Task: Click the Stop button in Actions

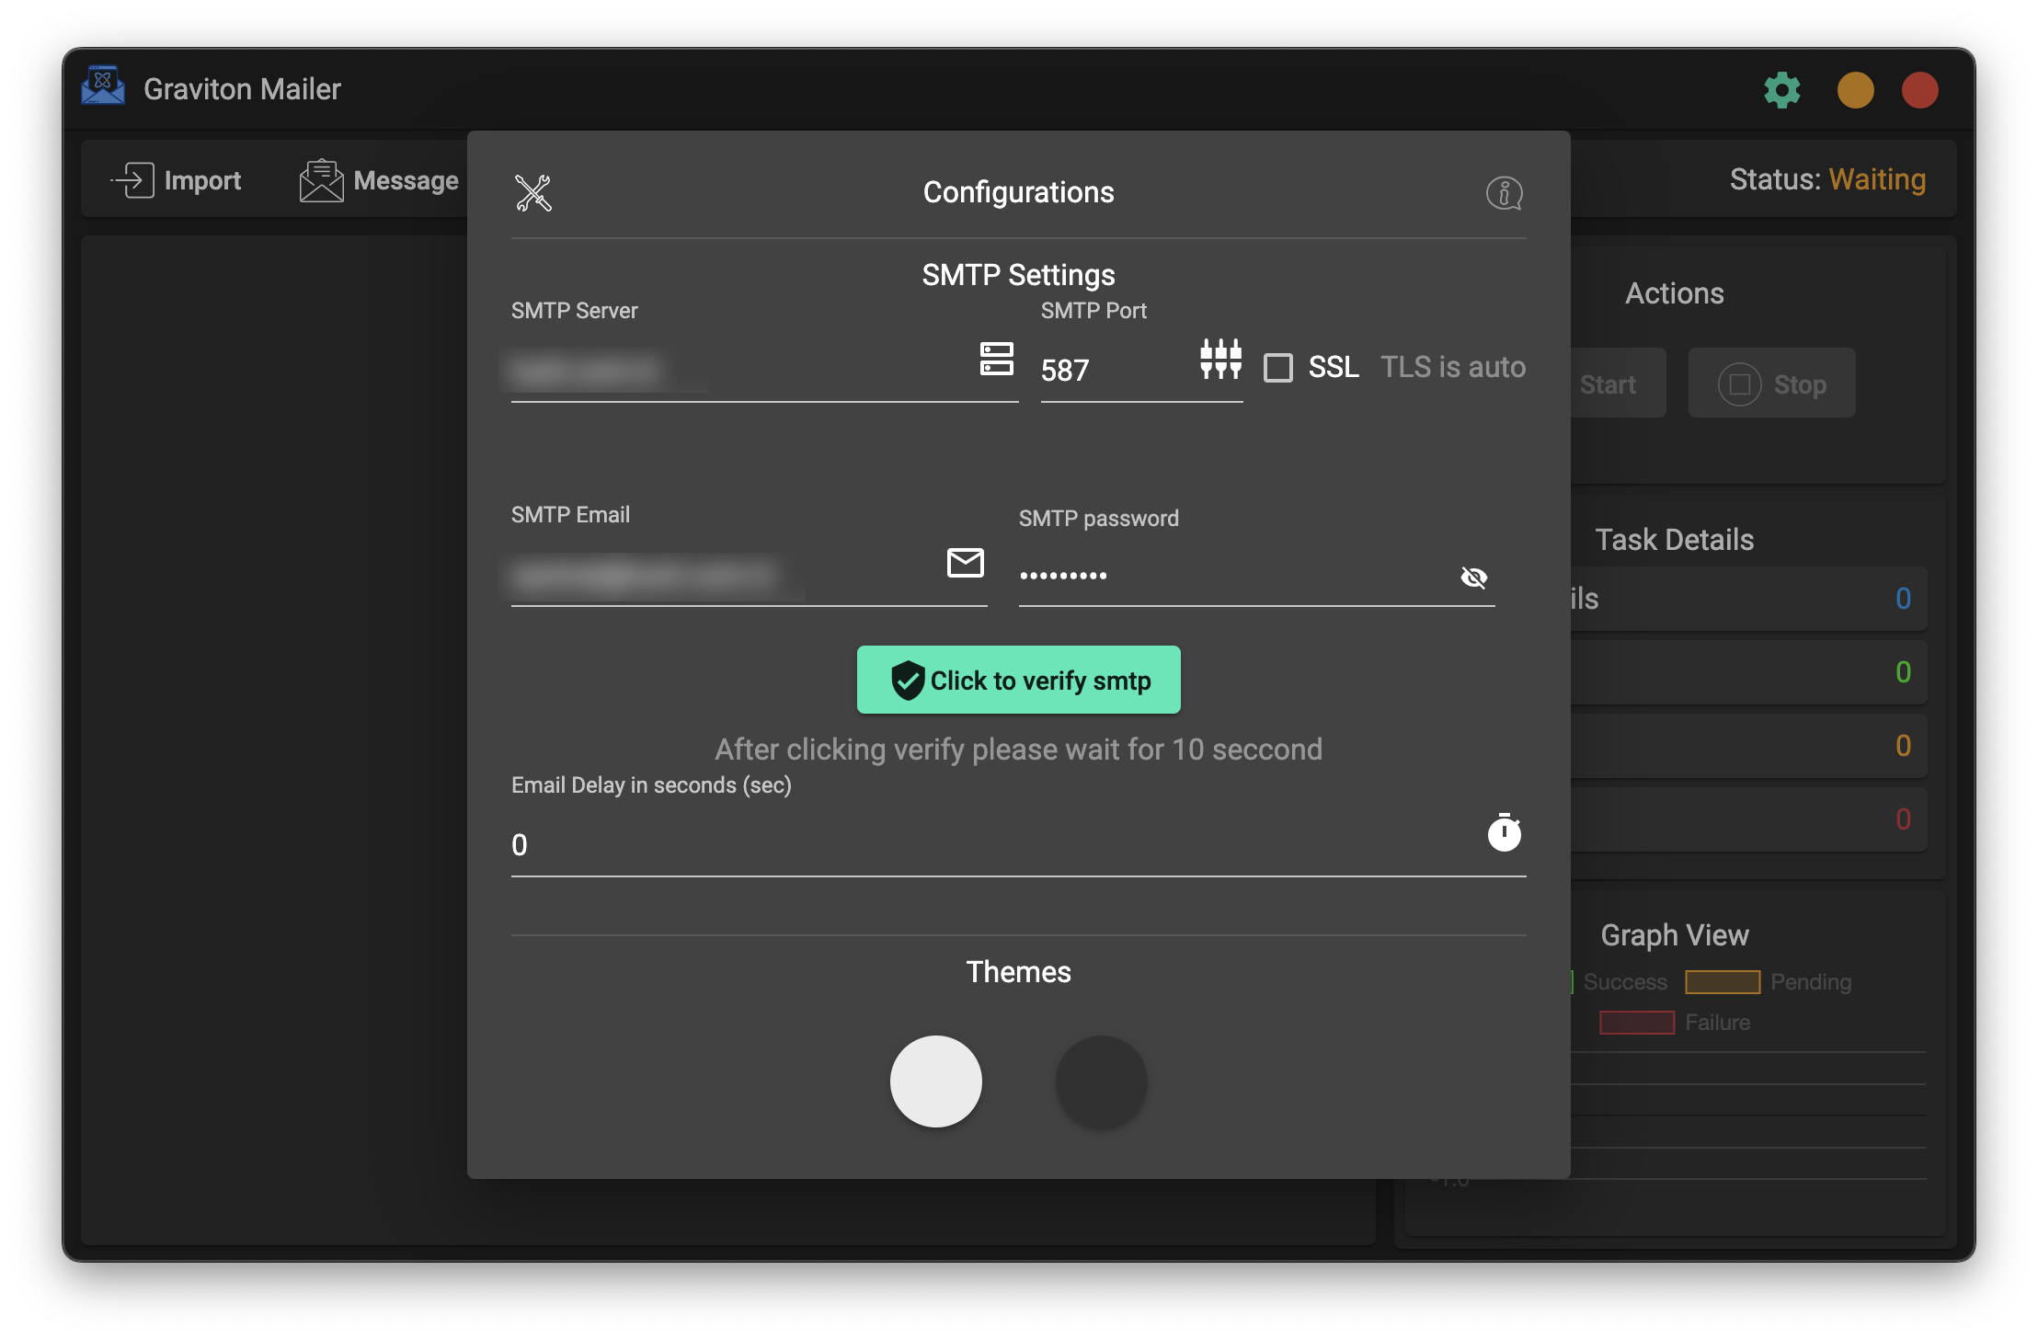Action: pos(1771,384)
